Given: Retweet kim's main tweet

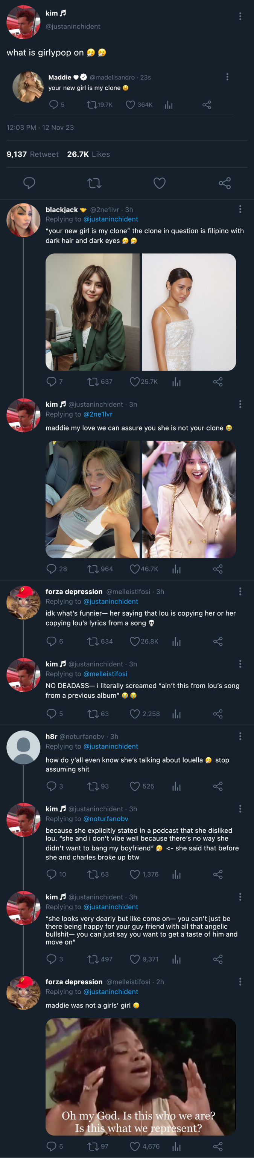Looking at the screenshot, I should 94,183.
